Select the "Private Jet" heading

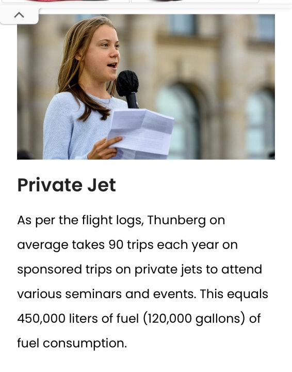(67, 185)
